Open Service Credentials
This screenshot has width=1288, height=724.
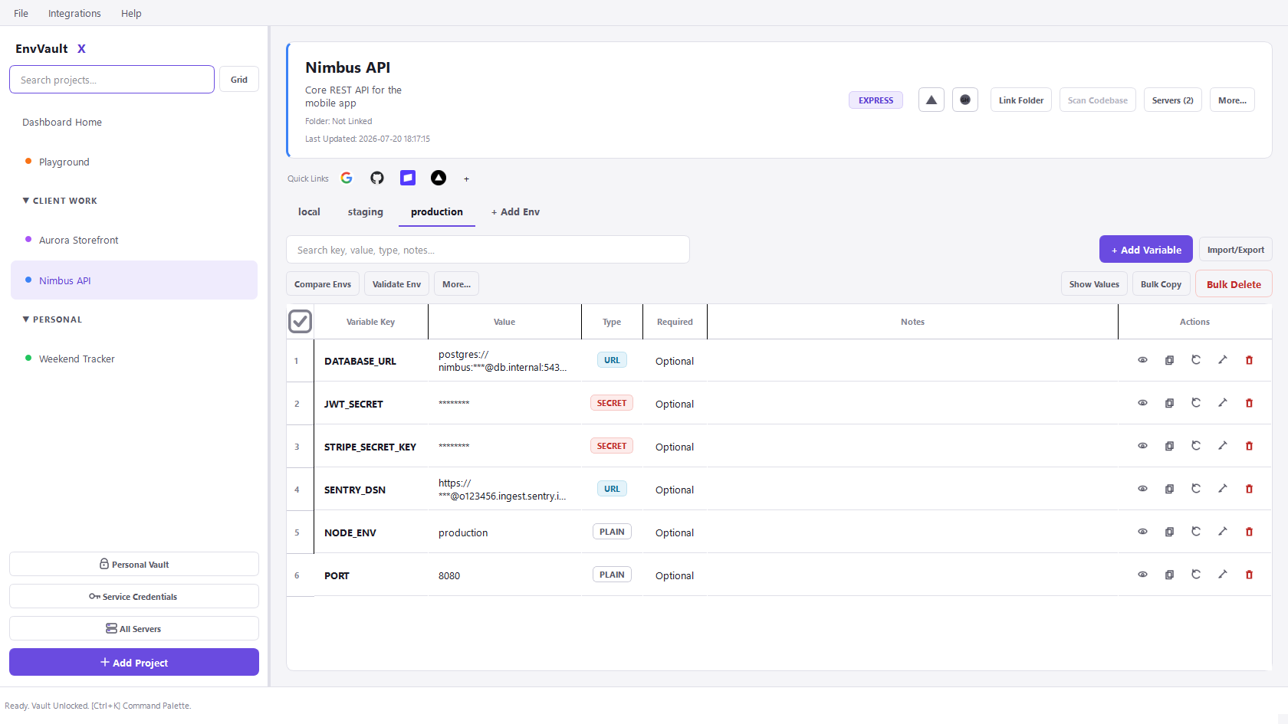coord(134,596)
